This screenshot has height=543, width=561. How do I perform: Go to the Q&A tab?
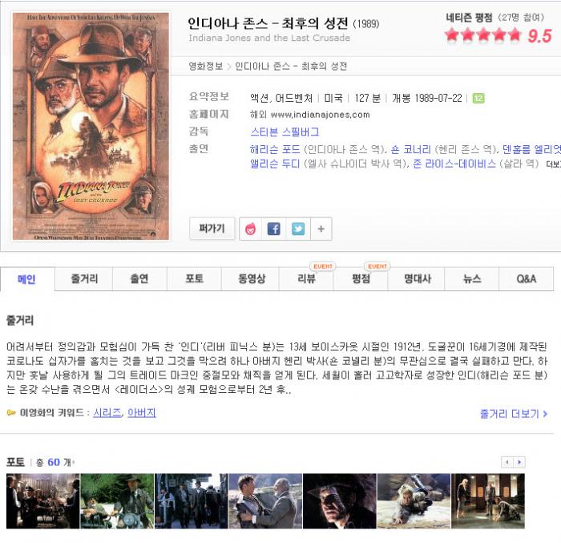coord(526,278)
